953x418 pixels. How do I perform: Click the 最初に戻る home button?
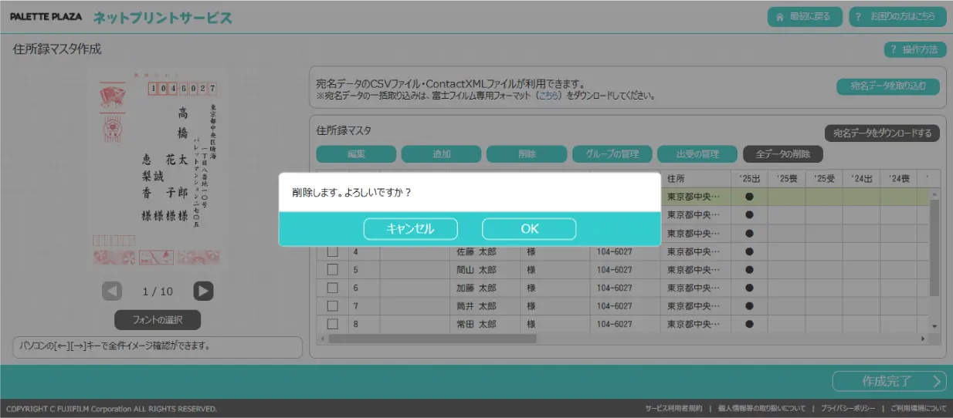pos(804,17)
